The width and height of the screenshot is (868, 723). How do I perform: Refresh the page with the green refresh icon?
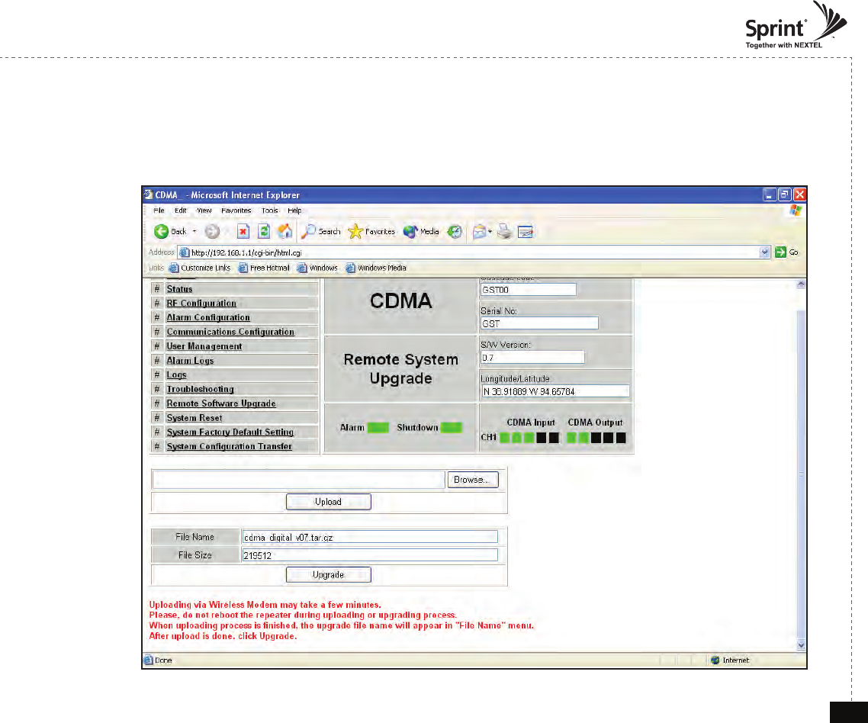point(264,231)
